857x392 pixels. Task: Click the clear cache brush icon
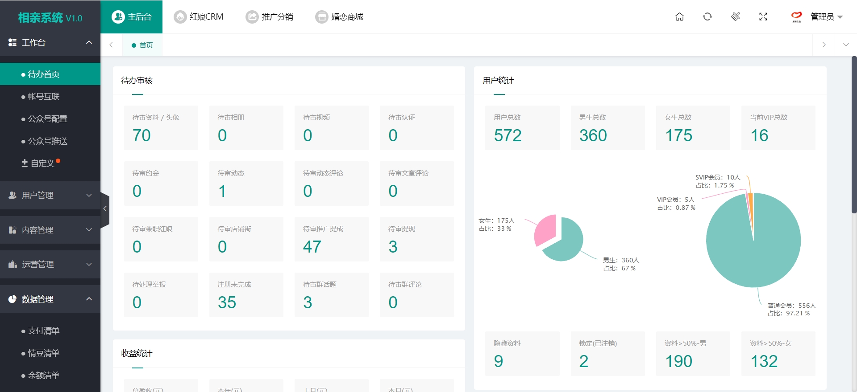[x=736, y=17]
